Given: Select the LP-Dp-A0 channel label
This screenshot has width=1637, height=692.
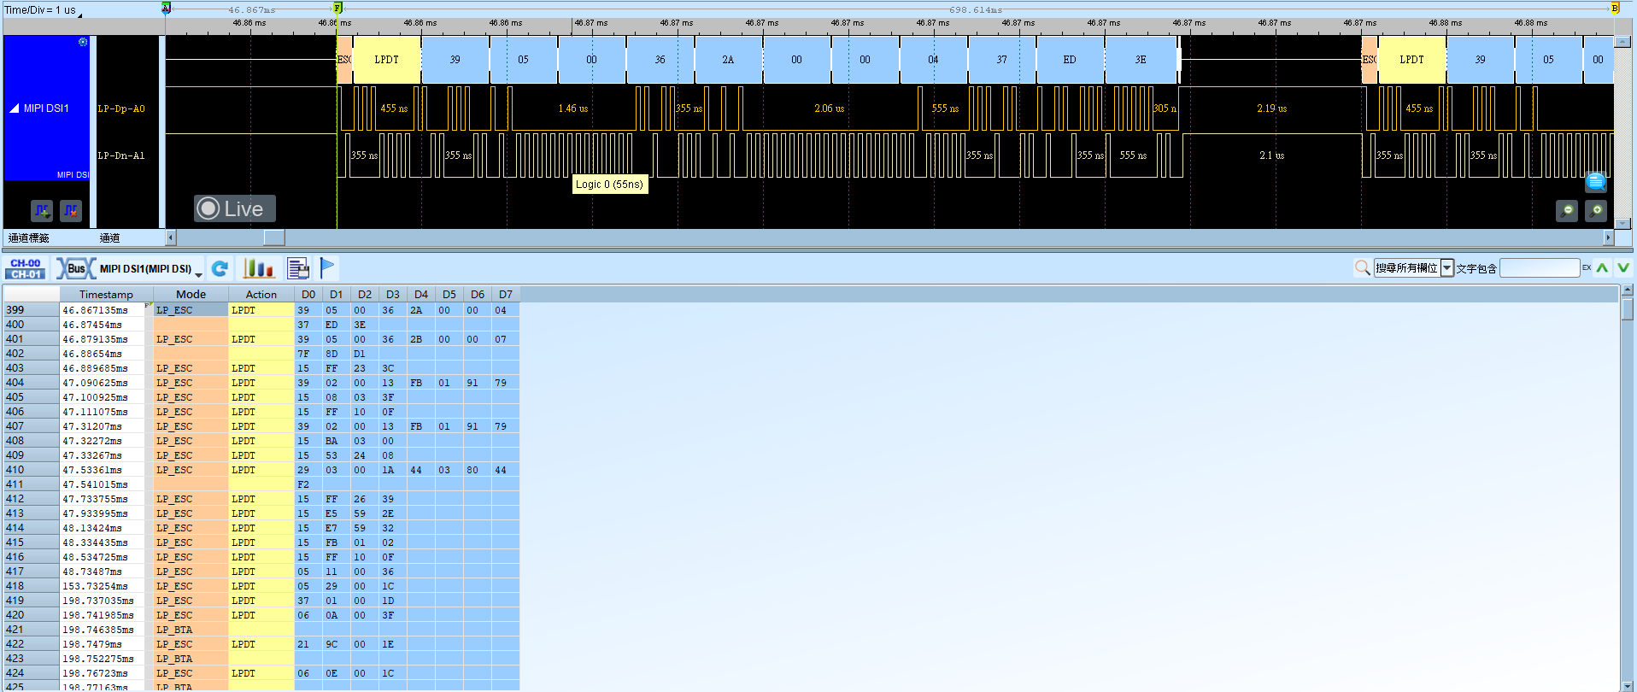Looking at the screenshot, I should pos(121,108).
